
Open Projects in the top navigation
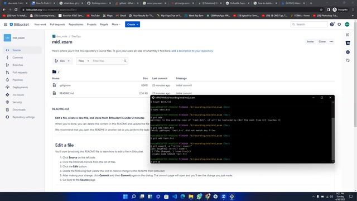tap(91, 25)
